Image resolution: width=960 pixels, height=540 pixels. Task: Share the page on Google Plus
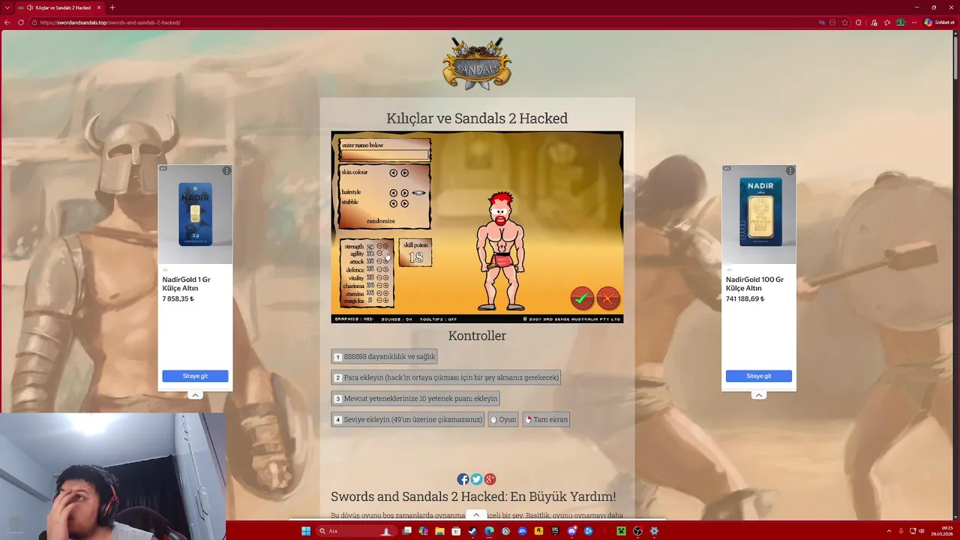[490, 479]
